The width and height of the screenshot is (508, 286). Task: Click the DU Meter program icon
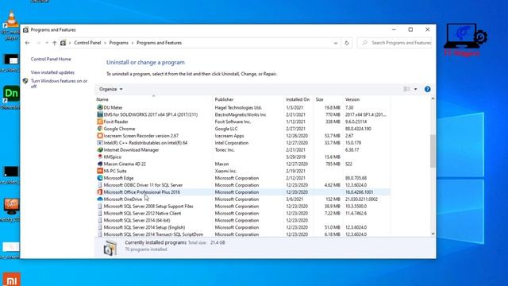(100, 107)
